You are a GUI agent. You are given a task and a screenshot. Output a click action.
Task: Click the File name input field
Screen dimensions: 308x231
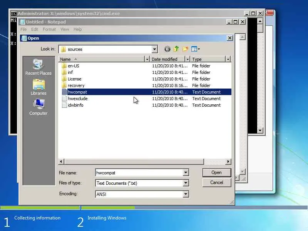[x=139, y=172]
